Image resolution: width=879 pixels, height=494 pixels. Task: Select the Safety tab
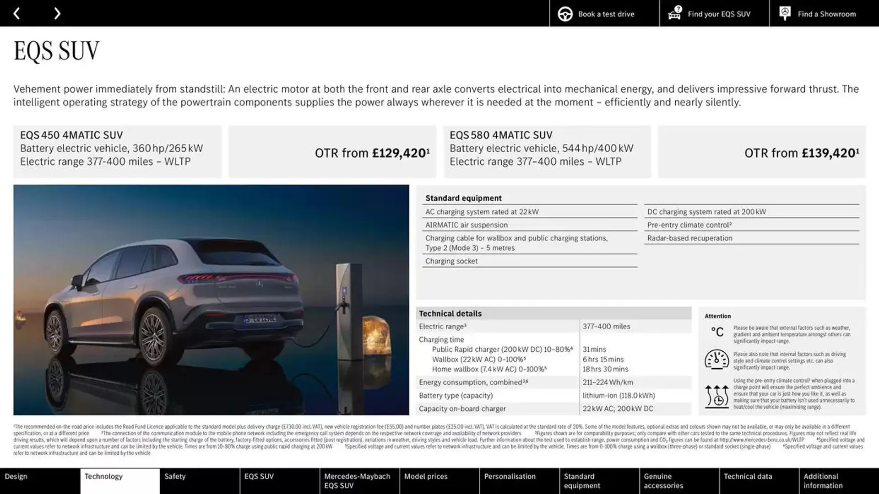tap(174, 477)
